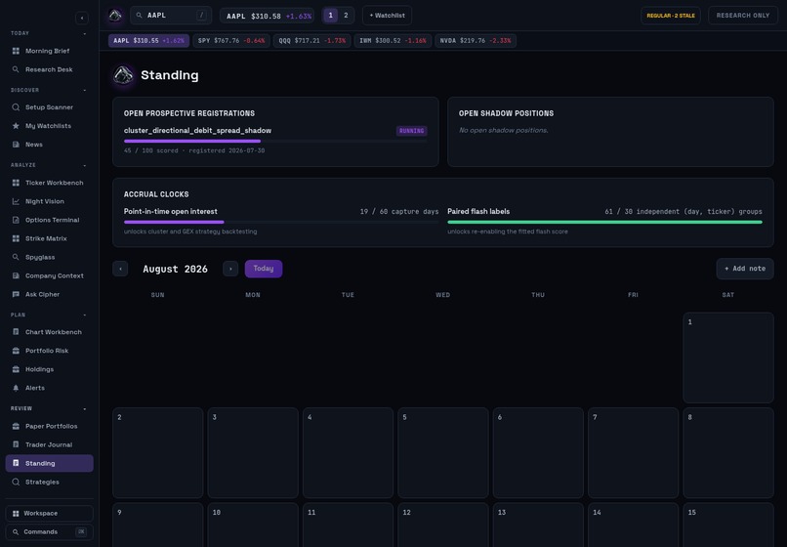Collapse the ANALYZE section

[84, 165]
